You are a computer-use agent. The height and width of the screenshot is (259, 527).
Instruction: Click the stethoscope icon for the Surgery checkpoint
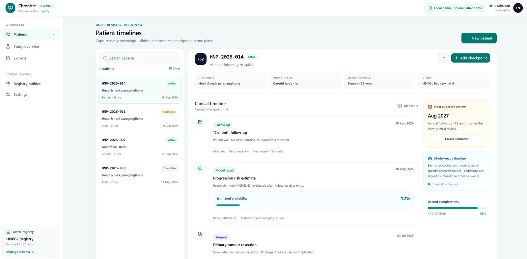pyautogui.click(x=200, y=234)
